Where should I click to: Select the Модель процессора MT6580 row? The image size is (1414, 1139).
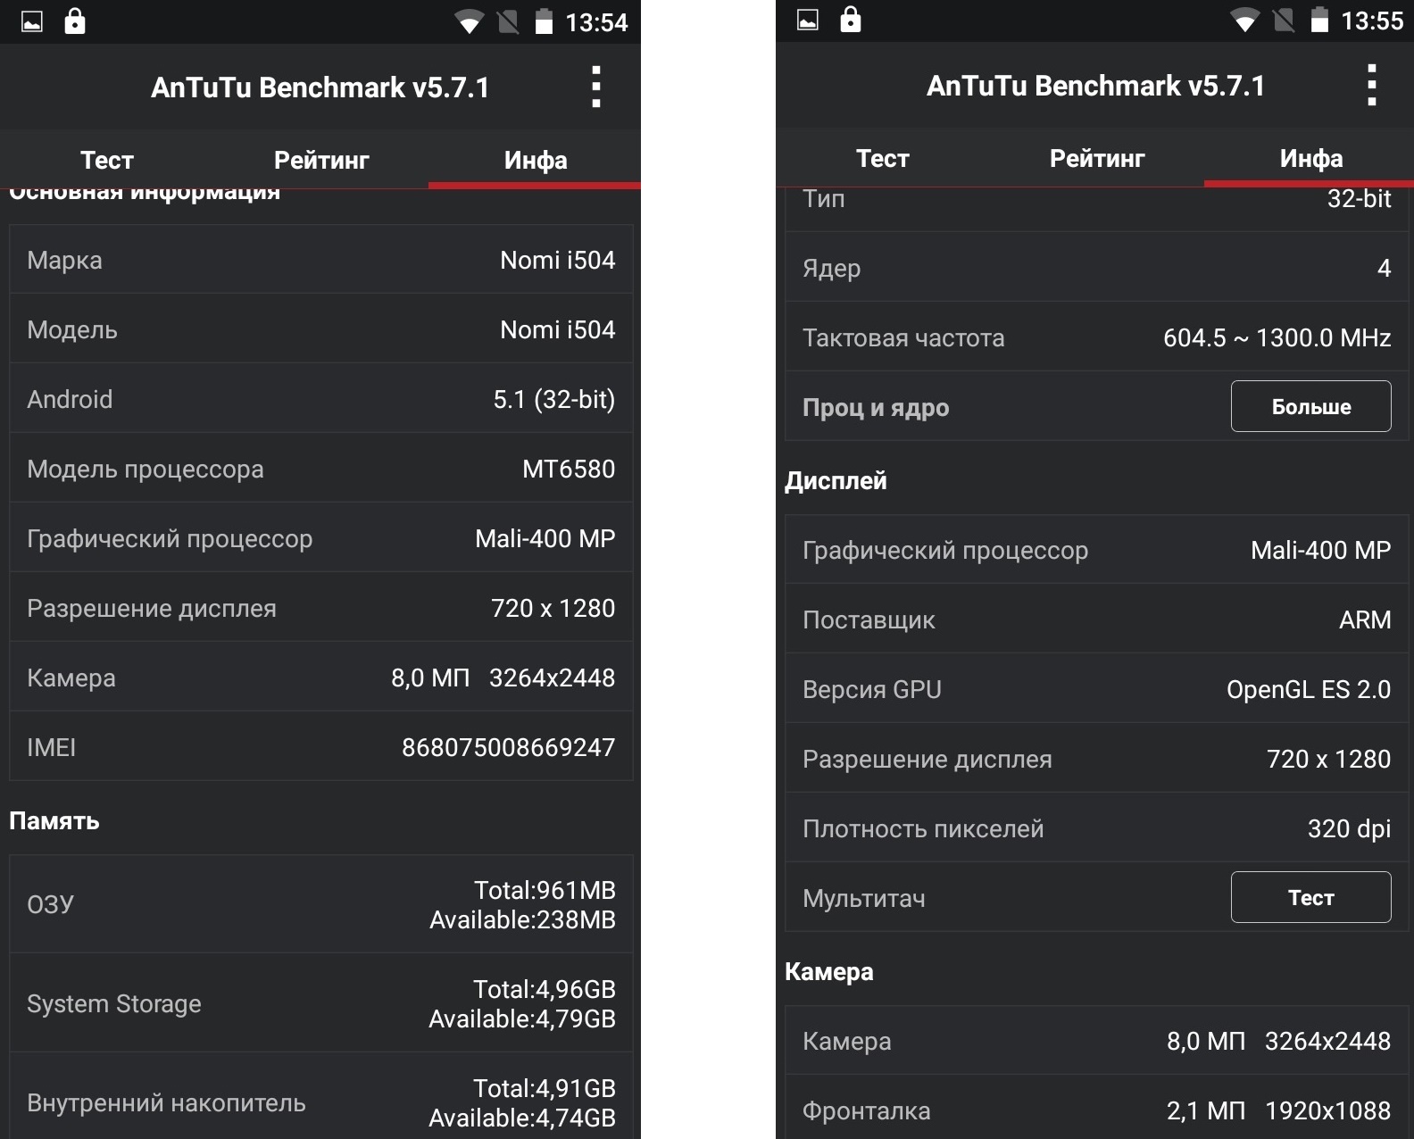(321, 469)
